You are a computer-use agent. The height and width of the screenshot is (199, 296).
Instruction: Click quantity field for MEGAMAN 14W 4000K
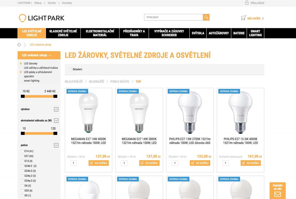click(73, 163)
